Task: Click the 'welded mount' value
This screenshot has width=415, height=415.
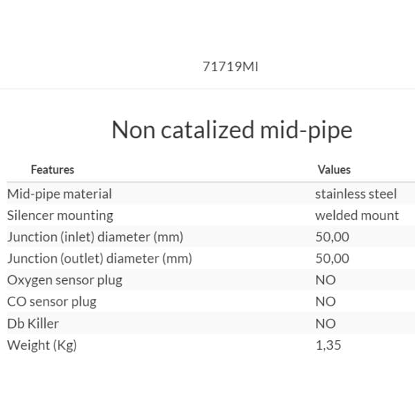Action: pyautogui.click(x=357, y=216)
